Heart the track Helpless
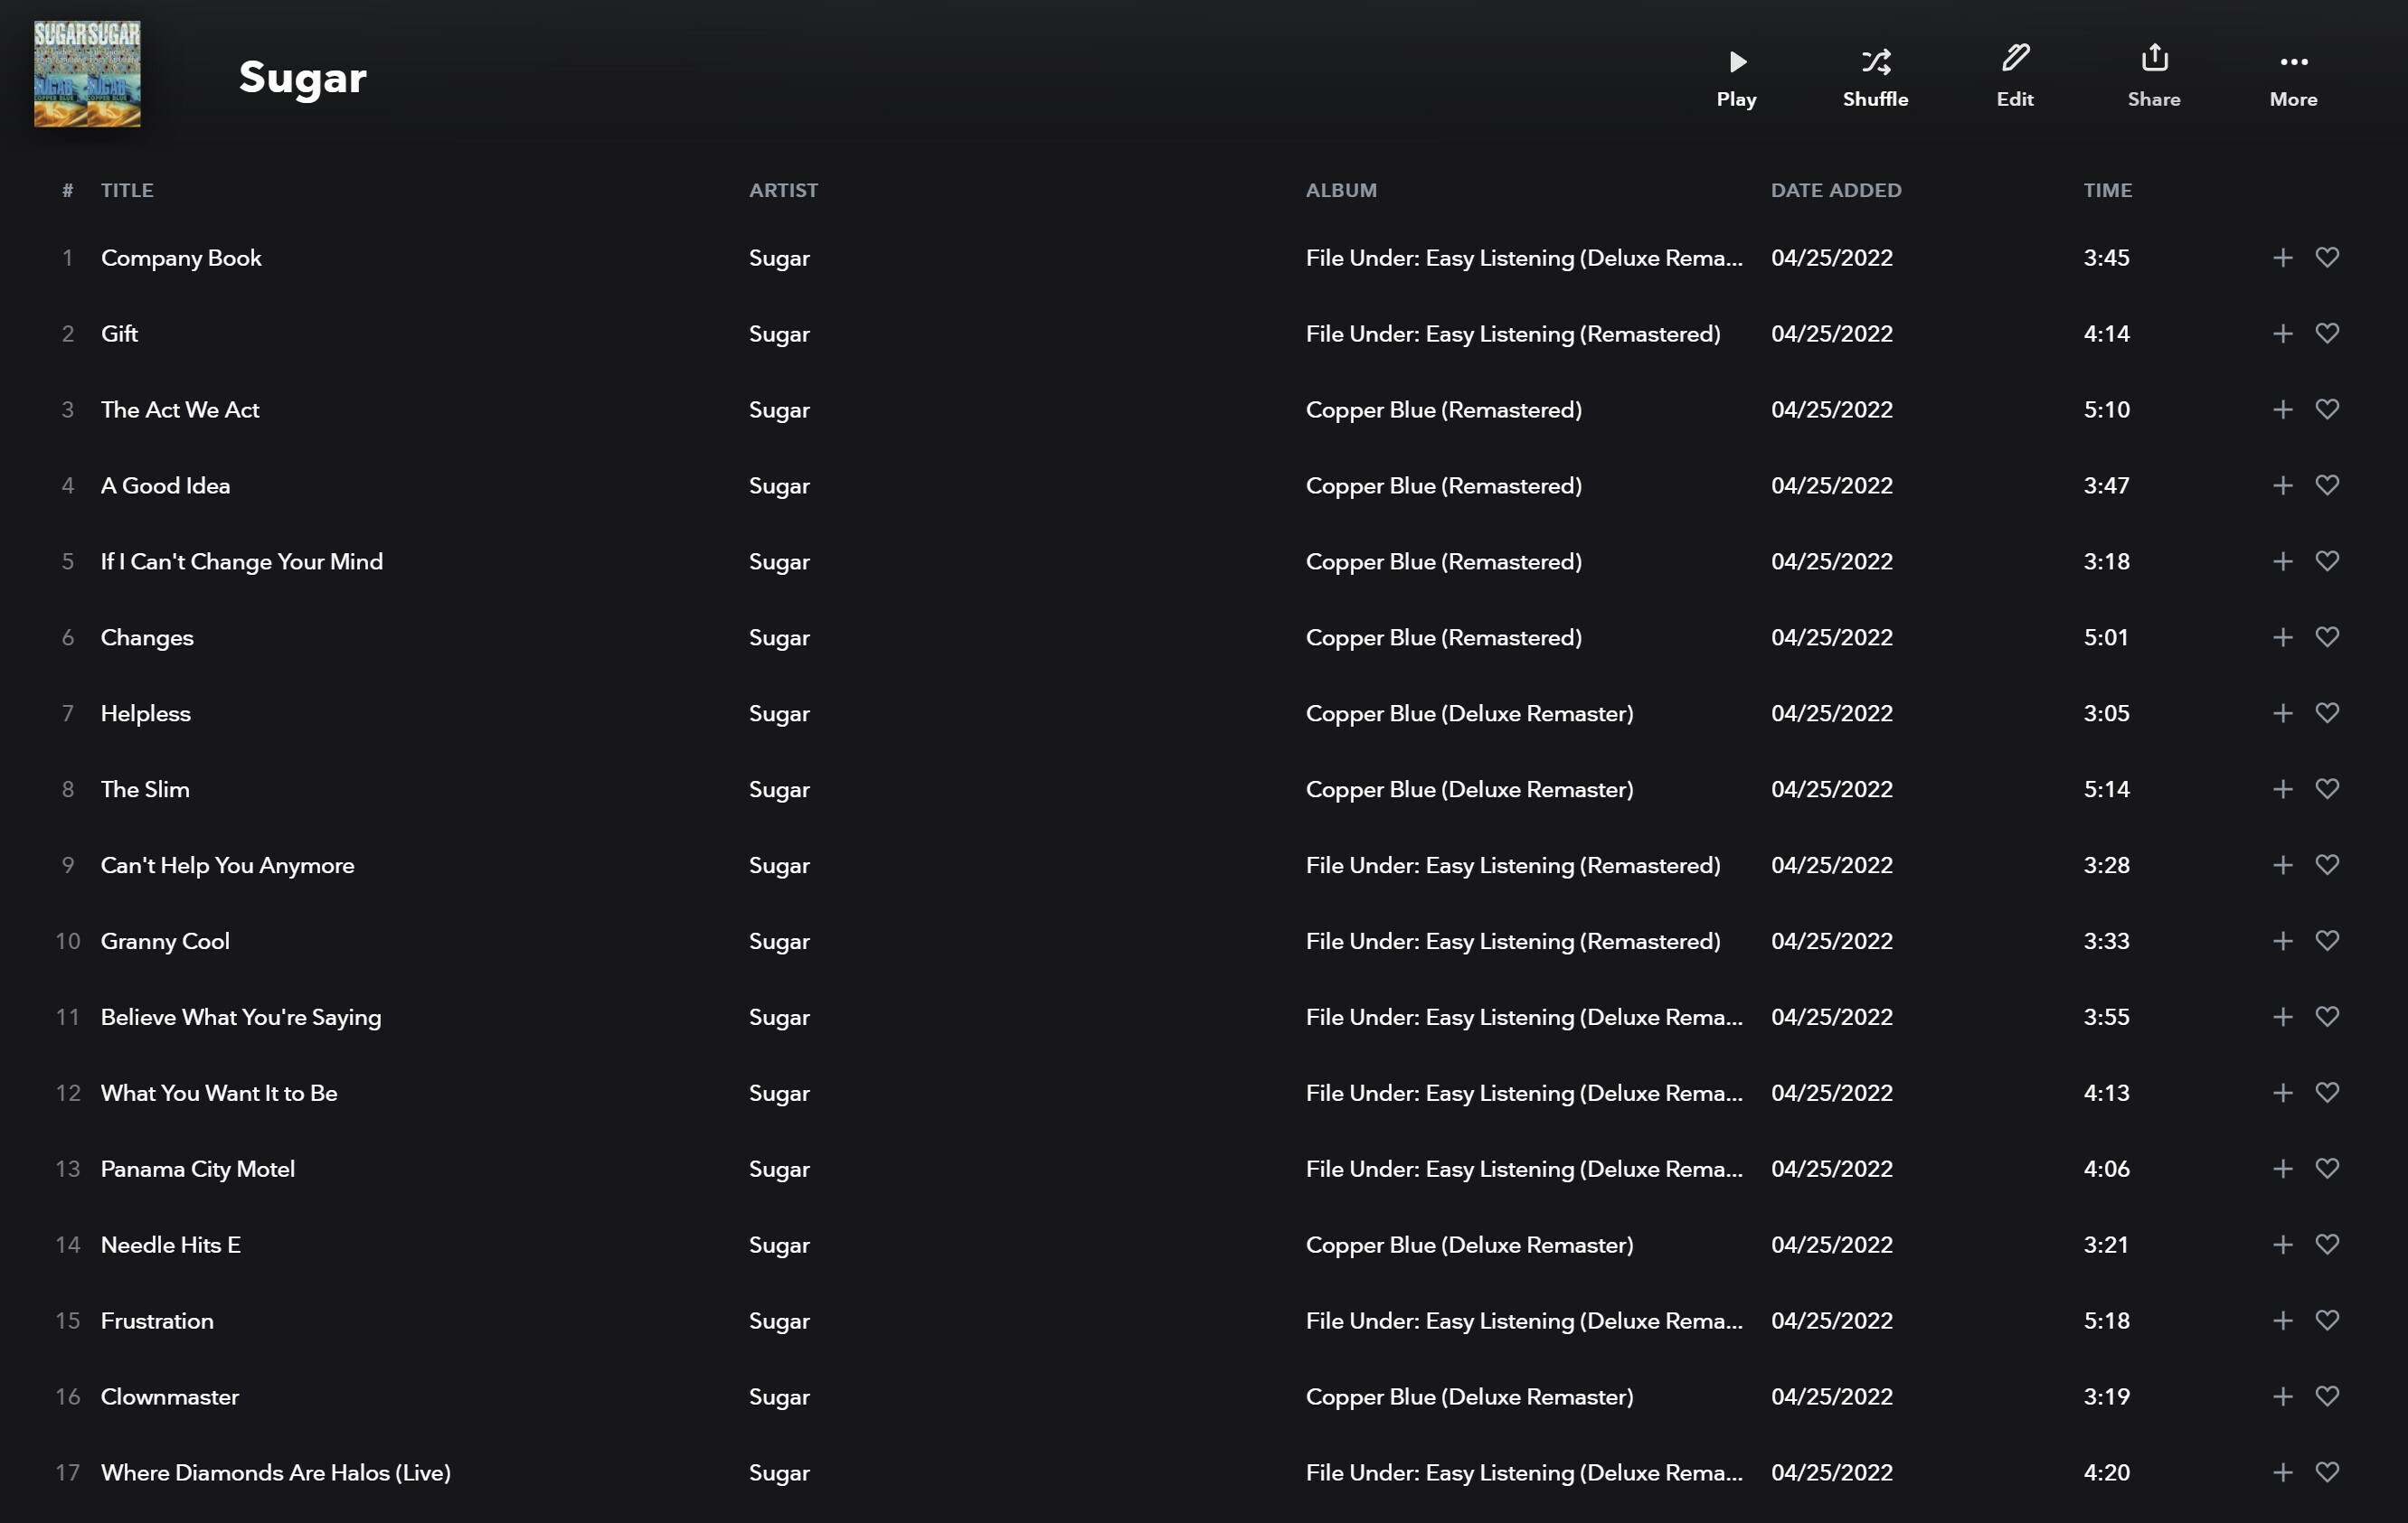 2327,713
